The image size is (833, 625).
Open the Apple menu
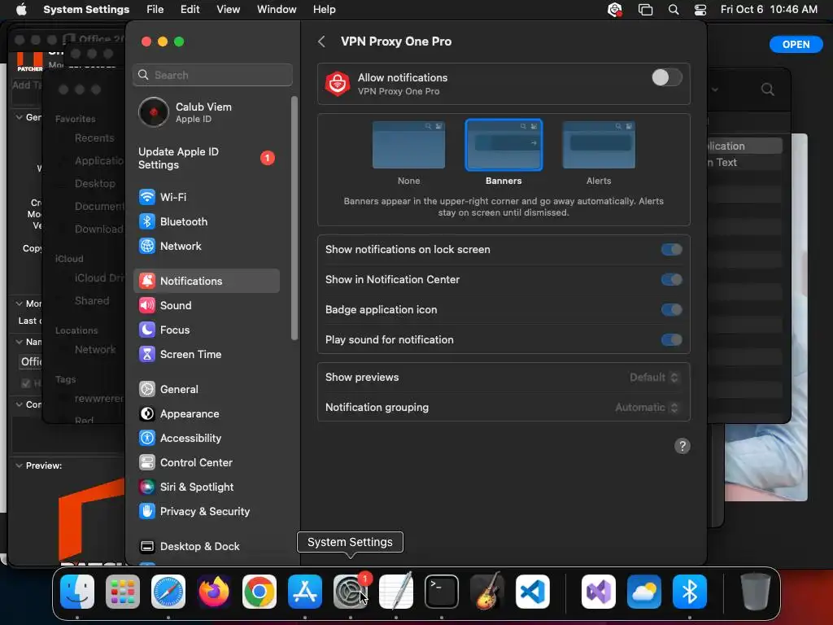tap(21, 10)
